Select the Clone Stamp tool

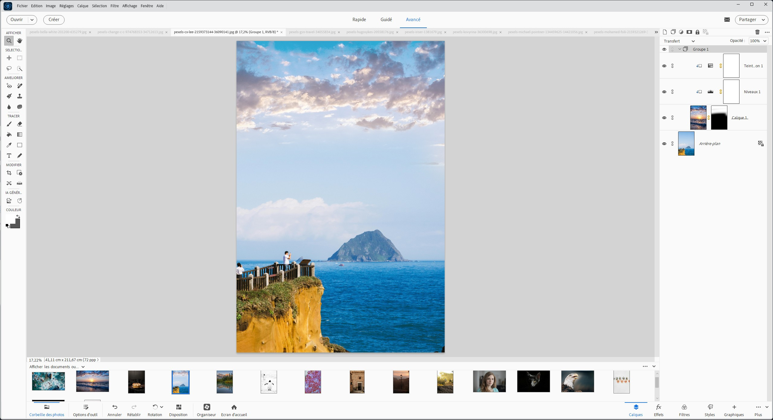click(20, 96)
